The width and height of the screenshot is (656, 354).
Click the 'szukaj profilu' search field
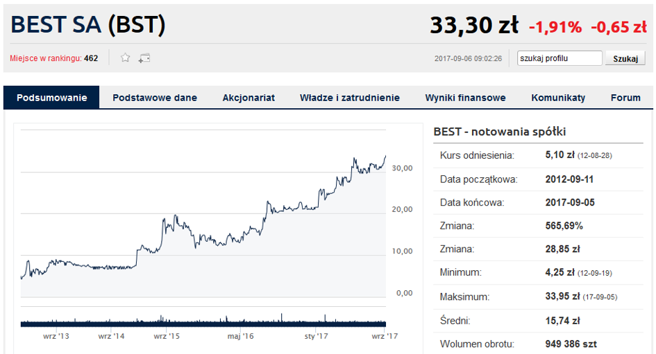click(x=560, y=58)
